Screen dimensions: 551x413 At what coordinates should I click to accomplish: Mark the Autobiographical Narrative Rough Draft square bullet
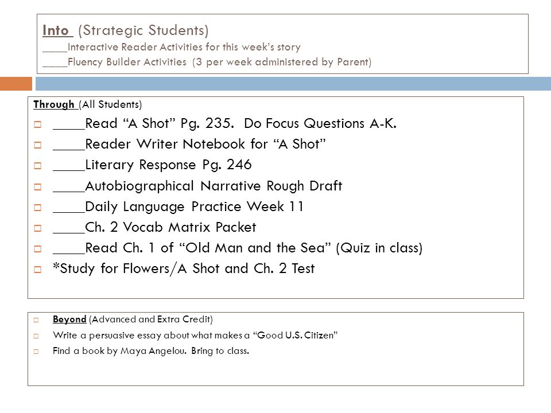point(38,187)
